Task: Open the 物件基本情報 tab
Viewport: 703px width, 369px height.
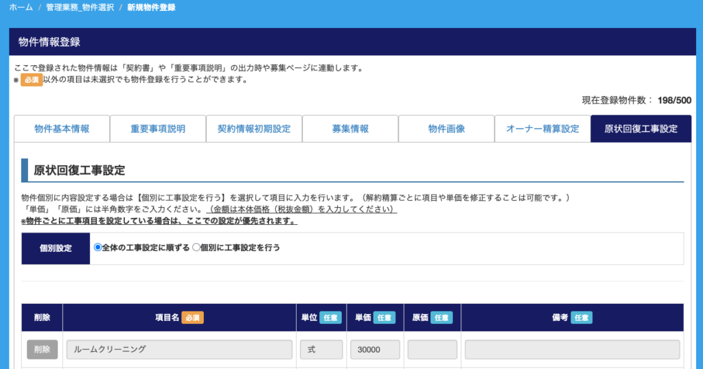Action: click(62, 129)
